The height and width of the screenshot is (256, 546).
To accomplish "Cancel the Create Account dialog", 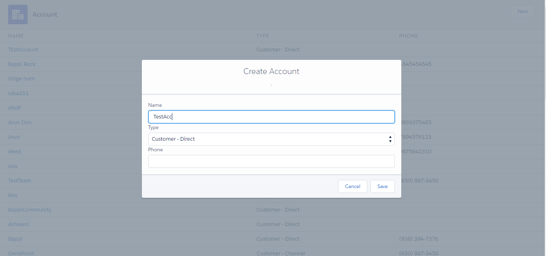I will (352, 186).
